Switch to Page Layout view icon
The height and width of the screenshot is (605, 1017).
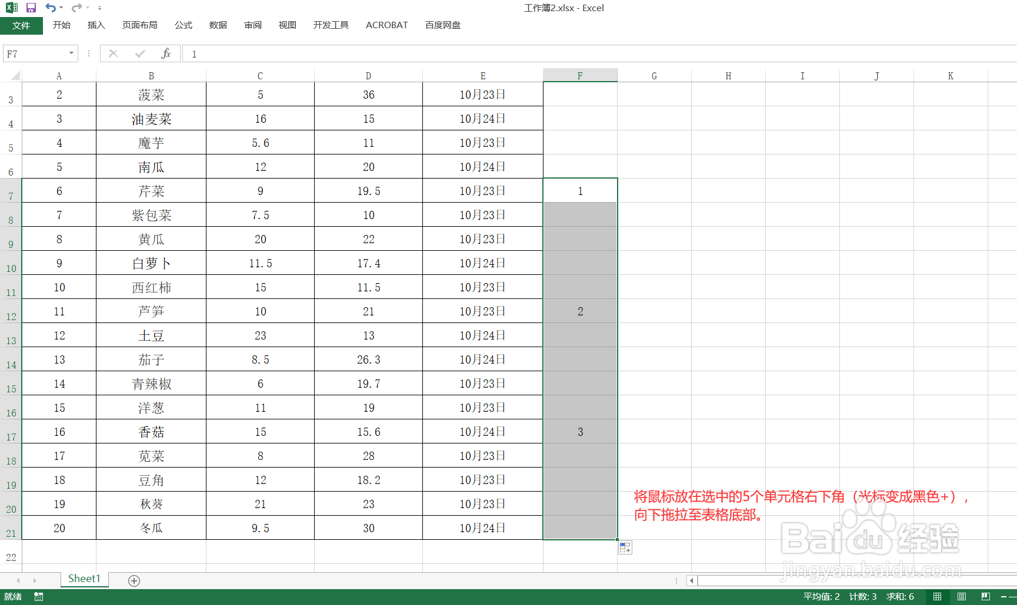962,597
